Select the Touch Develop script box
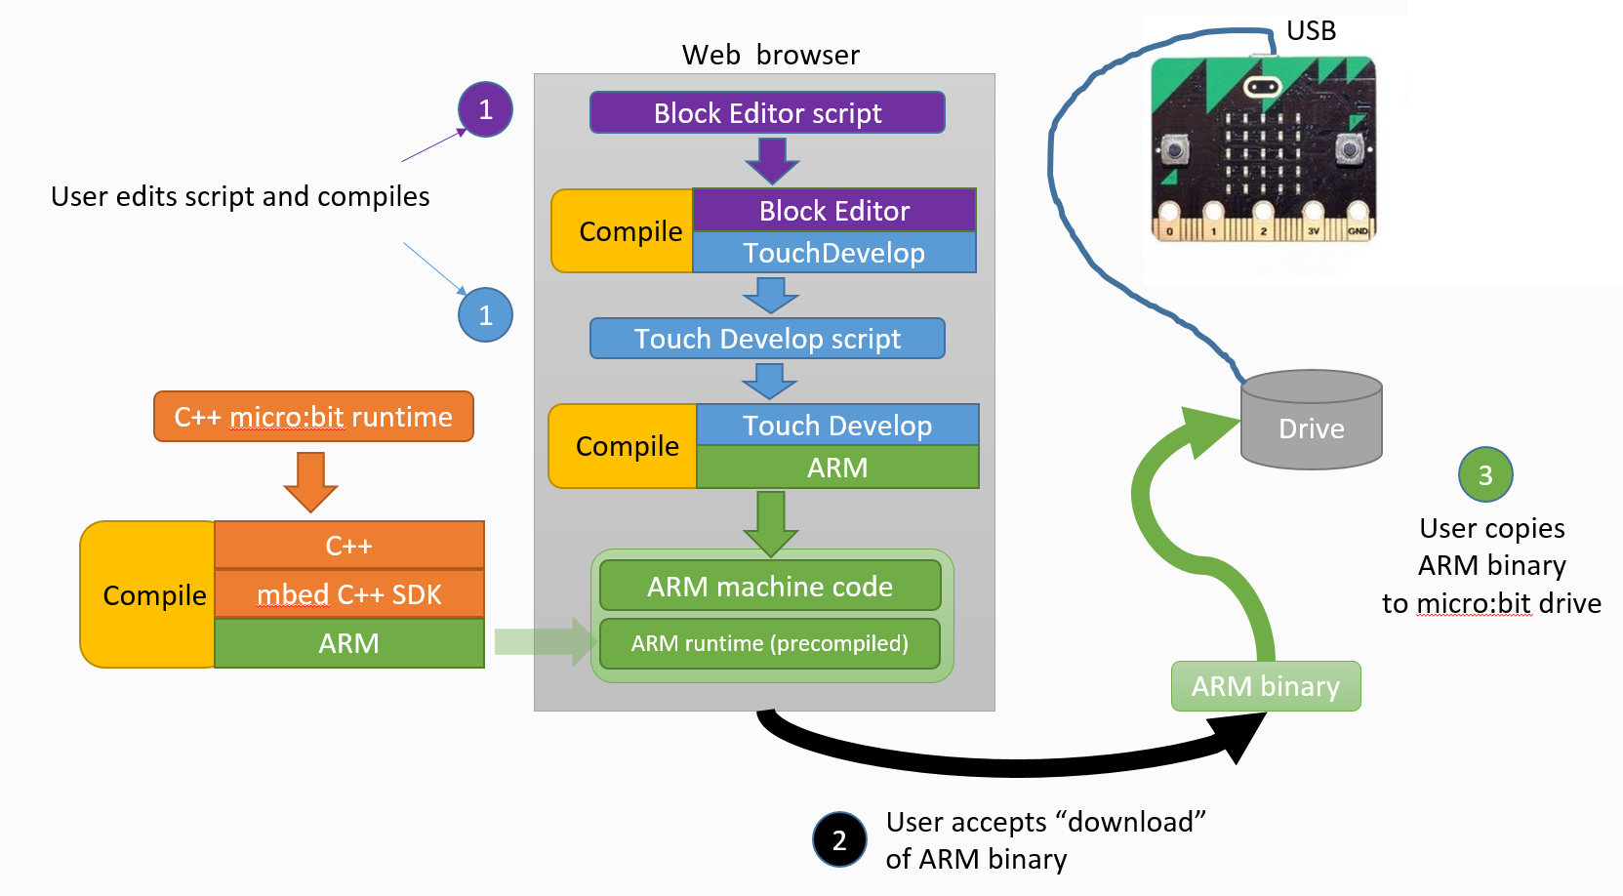The image size is (1623, 896). pos(767,339)
